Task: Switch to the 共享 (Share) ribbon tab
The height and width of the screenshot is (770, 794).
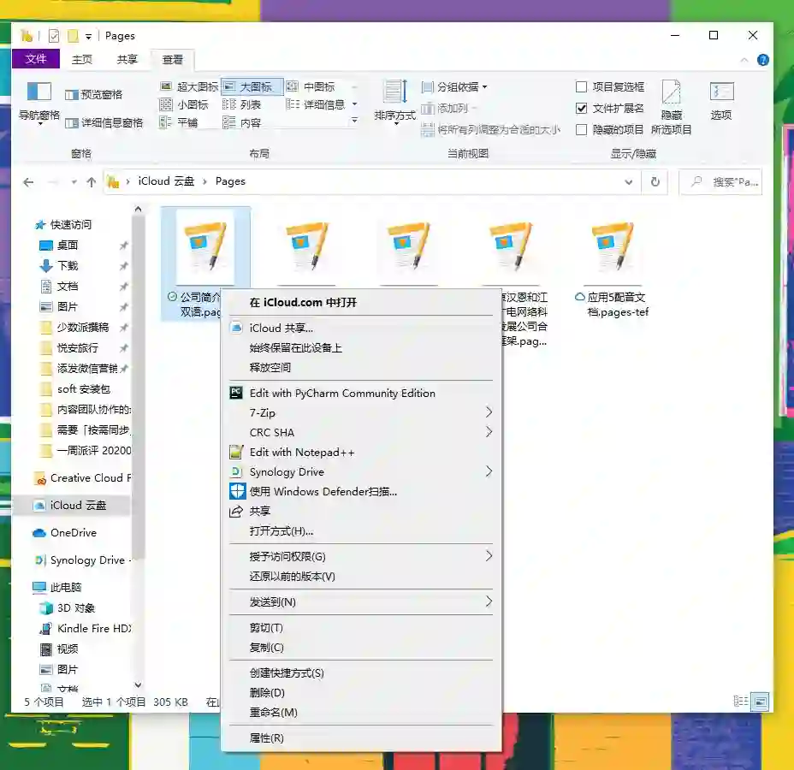Action: 127,60
